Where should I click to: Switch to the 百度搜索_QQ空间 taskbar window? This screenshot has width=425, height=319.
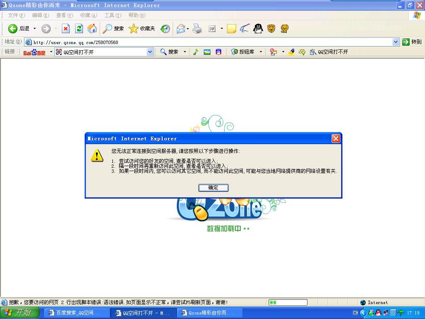77,313
